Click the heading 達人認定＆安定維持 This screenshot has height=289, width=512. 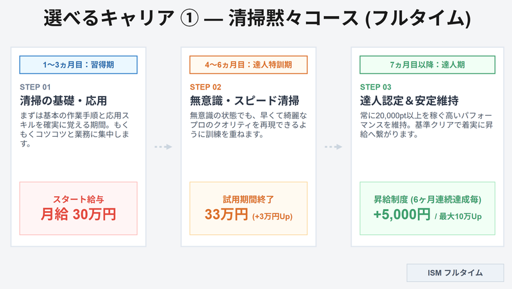[410, 101]
